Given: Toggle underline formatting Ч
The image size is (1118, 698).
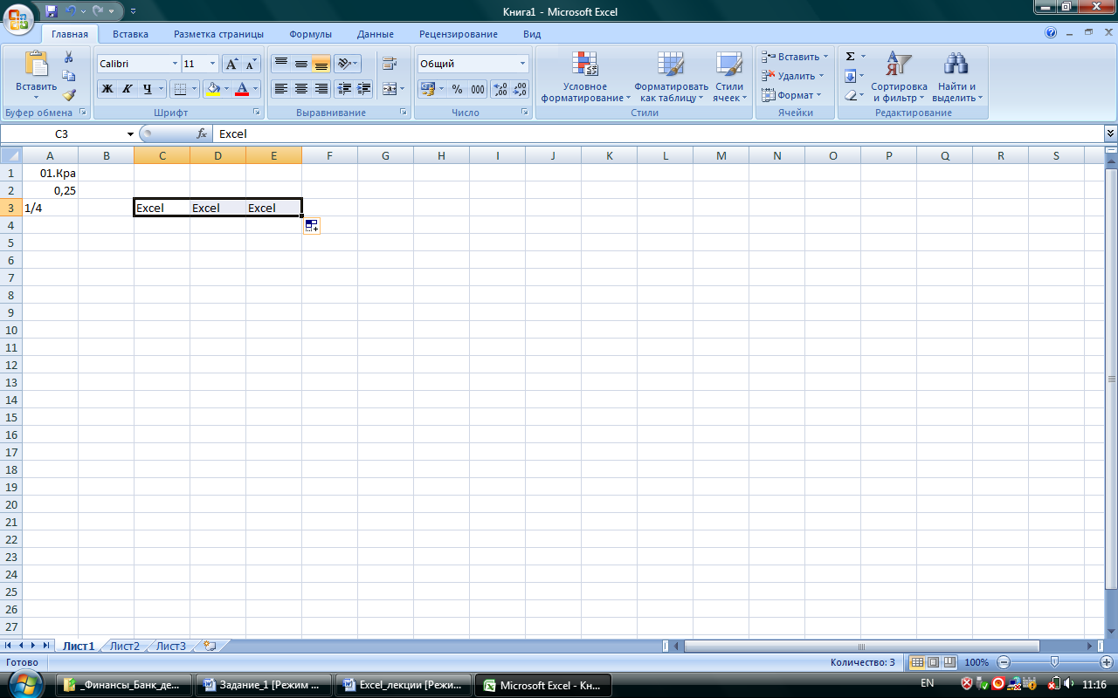Looking at the screenshot, I should 148,89.
